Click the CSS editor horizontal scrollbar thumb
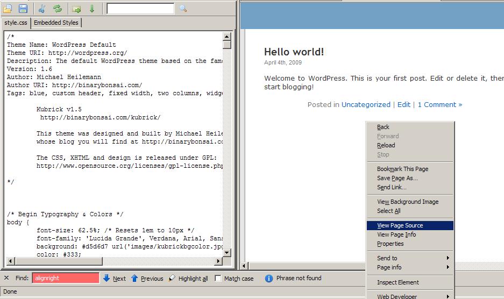 [x=59, y=261]
